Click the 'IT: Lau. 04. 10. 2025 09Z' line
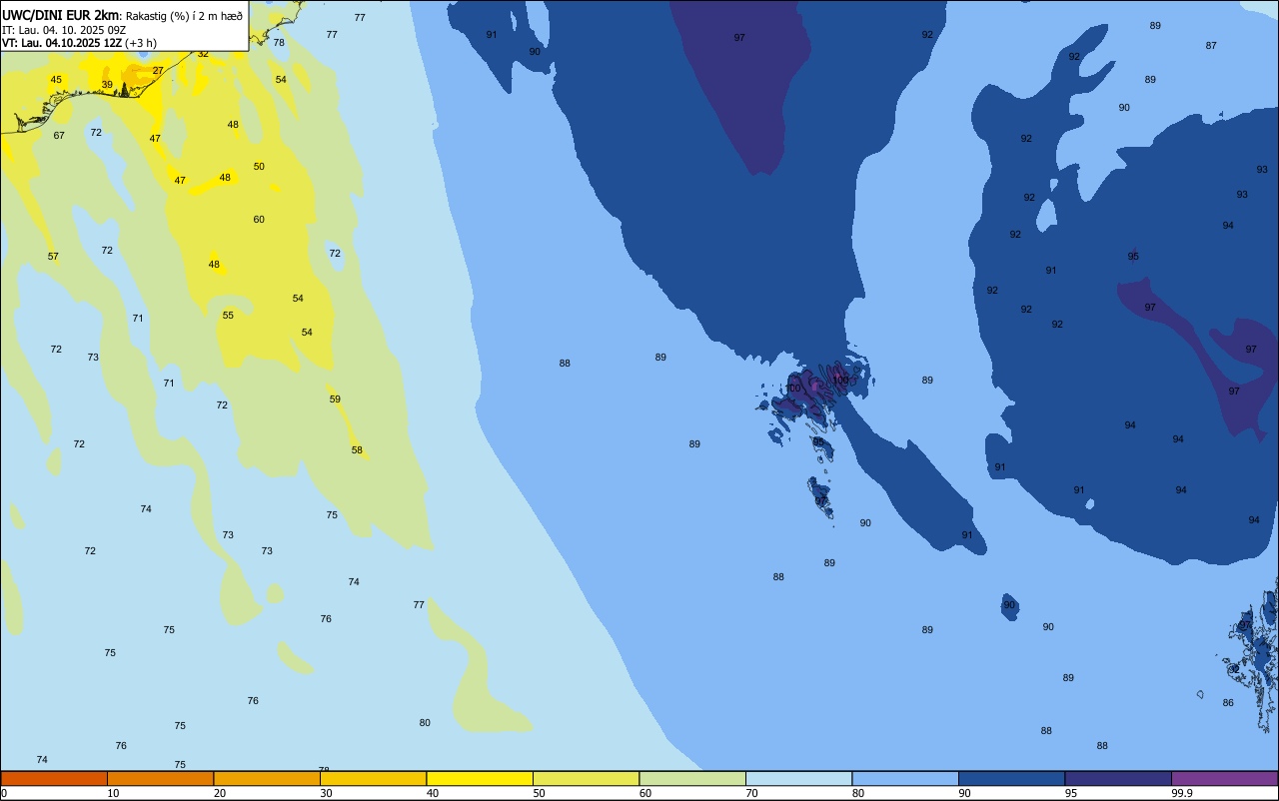 click(x=62, y=30)
